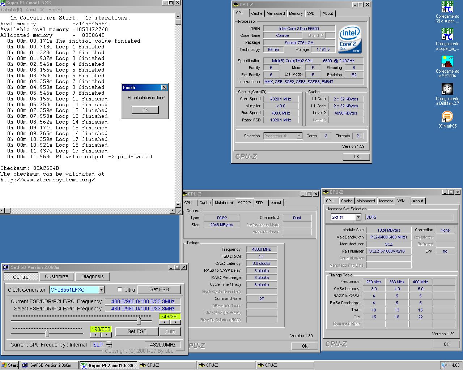Switch to Customize tab in SetFSB

coord(56,276)
